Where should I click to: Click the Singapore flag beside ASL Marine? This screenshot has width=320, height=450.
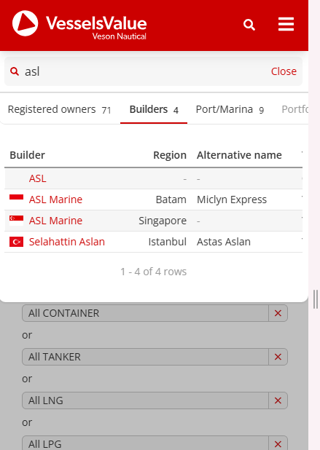[x=16, y=221]
